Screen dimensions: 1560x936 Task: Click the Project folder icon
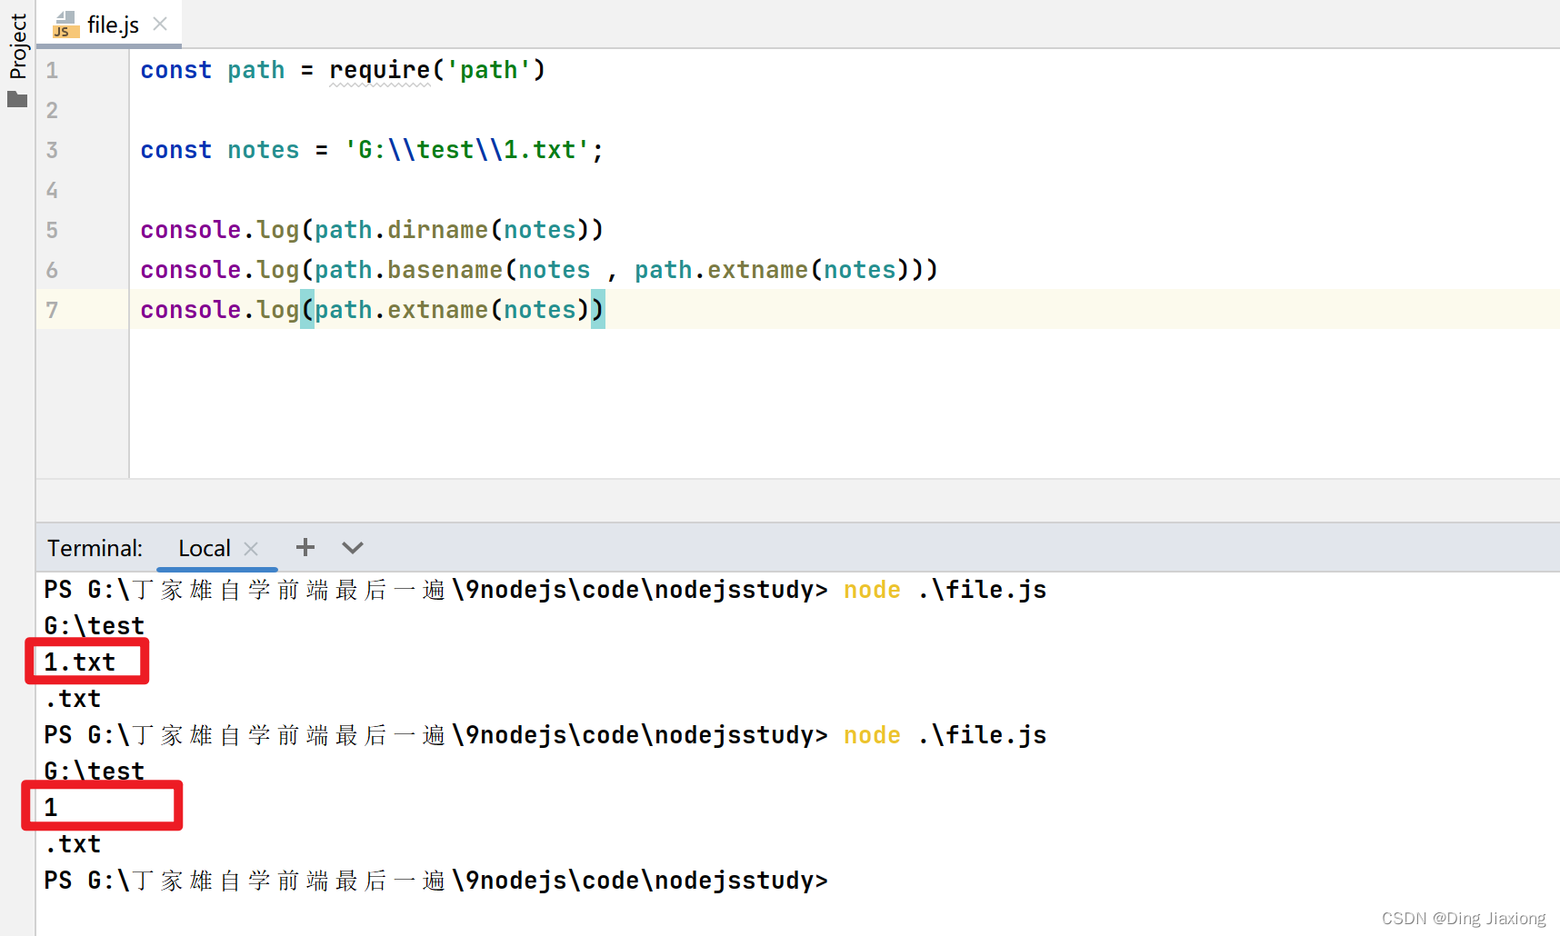[17, 99]
